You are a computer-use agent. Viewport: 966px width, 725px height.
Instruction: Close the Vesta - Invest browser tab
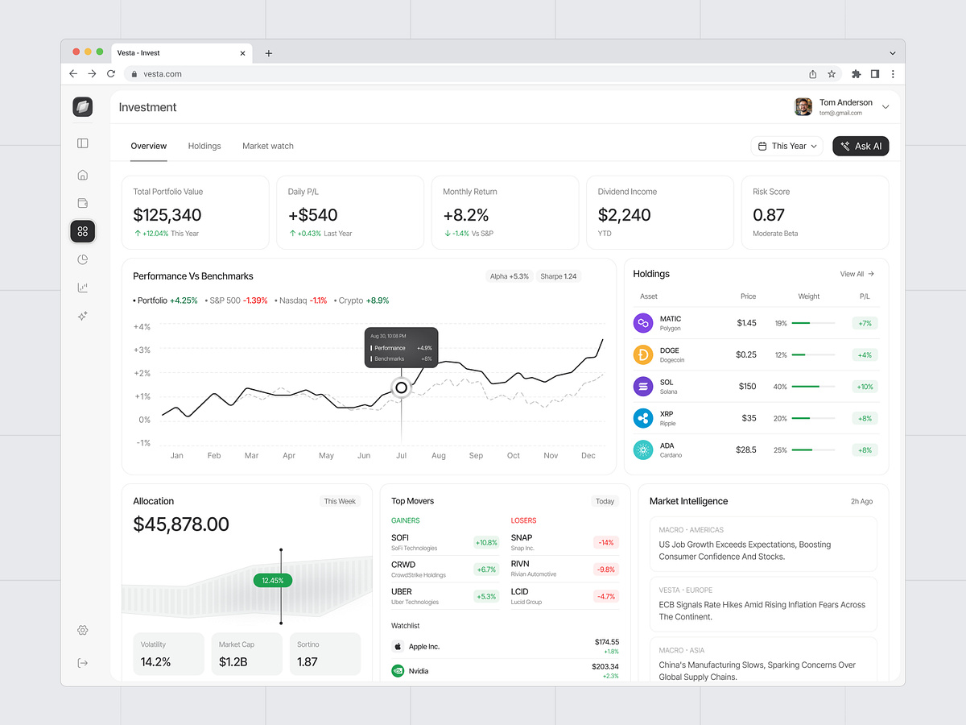click(242, 53)
